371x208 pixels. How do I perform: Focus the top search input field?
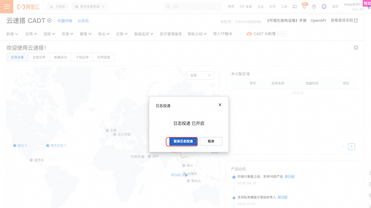pyautogui.click(x=193, y=7)
